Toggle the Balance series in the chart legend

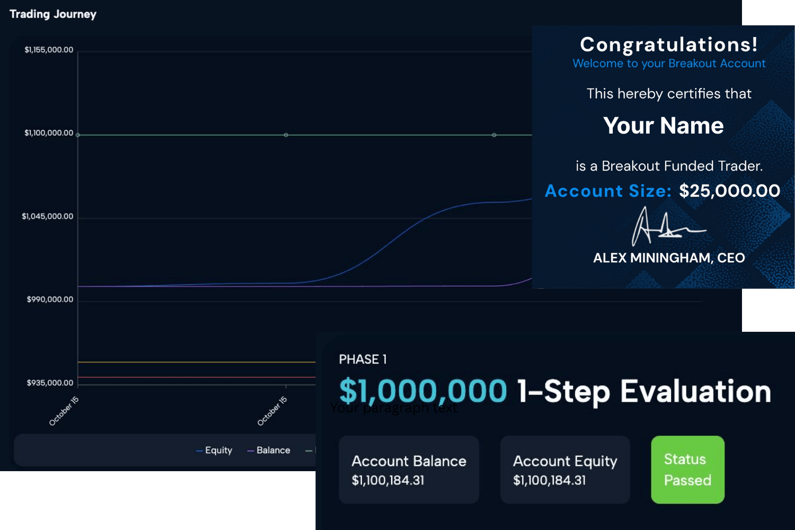(x=269, y=450)
